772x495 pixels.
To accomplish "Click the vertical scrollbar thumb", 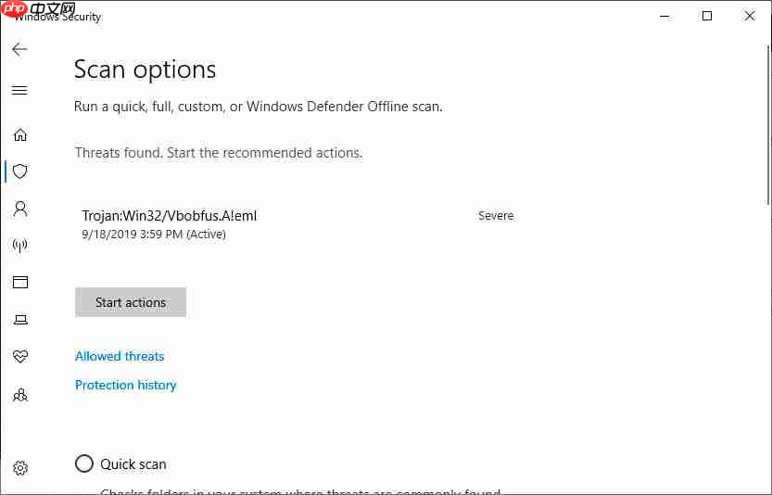I will [768, 124].
